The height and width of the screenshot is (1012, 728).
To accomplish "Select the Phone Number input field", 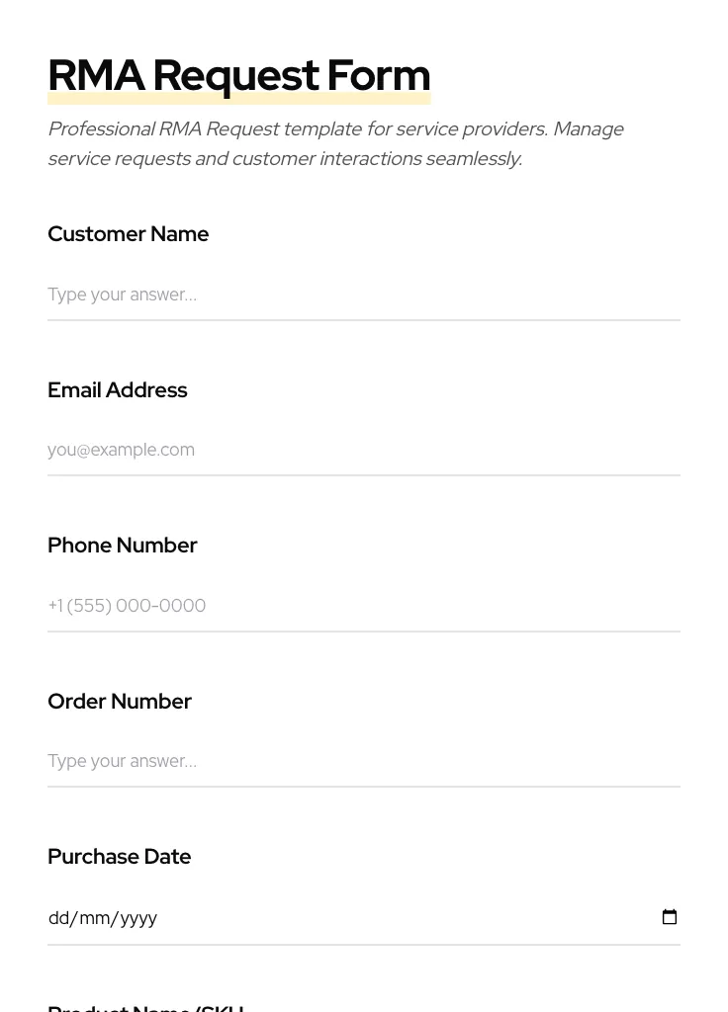I will pos(363,606).
